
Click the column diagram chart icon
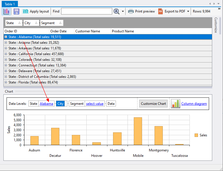tap(175, 104)
